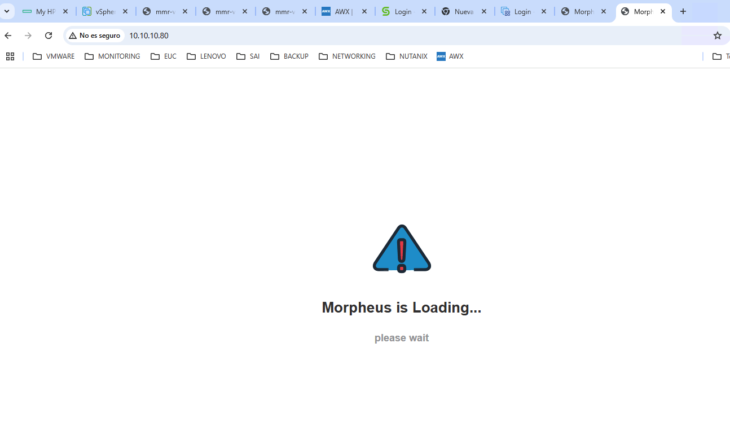Click the forward navigation arrow
Screen dimensions: 730x422
(x=28, y=35)
